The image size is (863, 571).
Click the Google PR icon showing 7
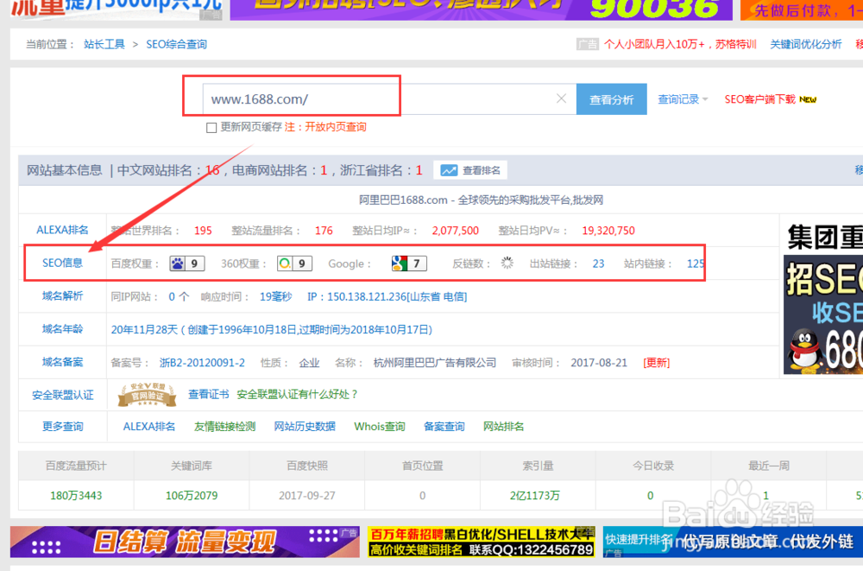click(409, 263)
